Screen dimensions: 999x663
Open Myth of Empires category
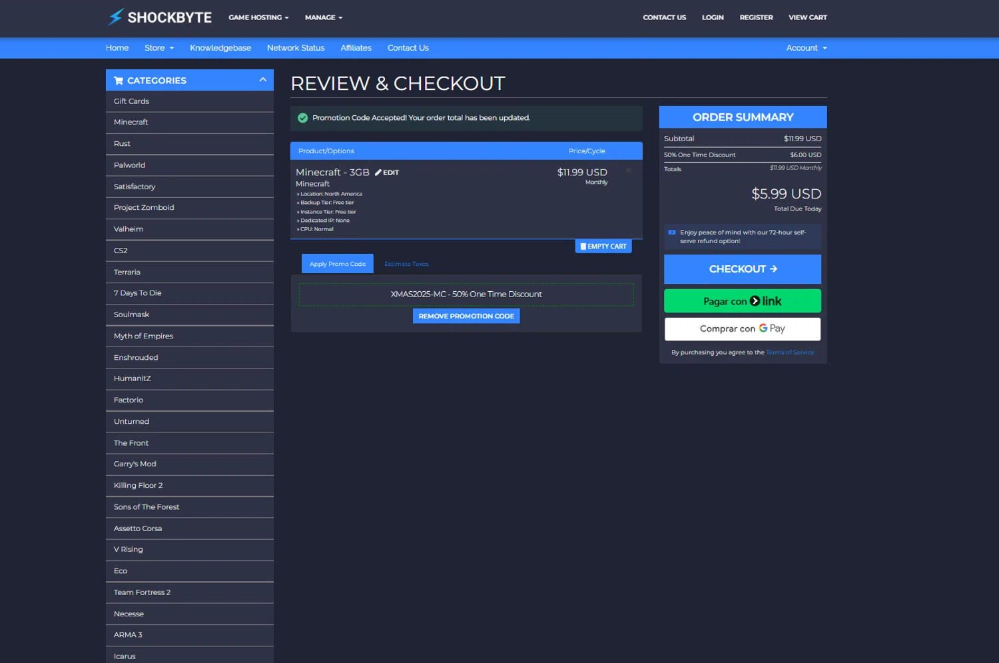(x=190, y=336)
